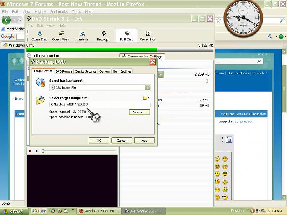Run Analysis from the DVD Shrink toolbar
The width and height of the screenshot is (287, 215).
click(x=82, y=36)
